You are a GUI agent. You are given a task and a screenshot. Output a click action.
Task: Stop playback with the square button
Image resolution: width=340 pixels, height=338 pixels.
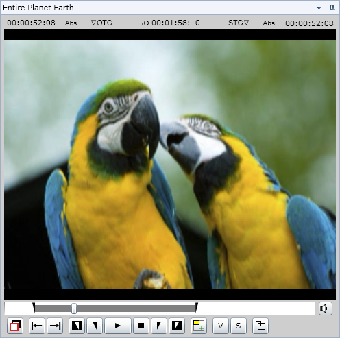(x=141, y=326)
